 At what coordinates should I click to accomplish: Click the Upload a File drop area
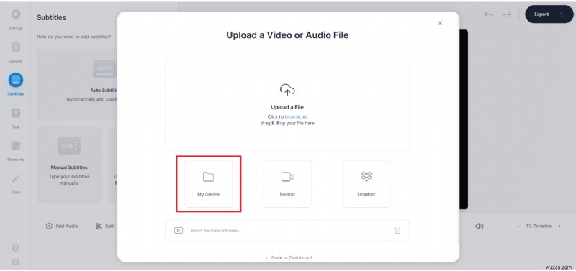pyautogui.click(x=287, y=104)
